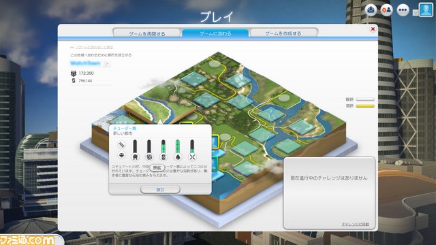Open the mail inbox icon

click(371, 10)
